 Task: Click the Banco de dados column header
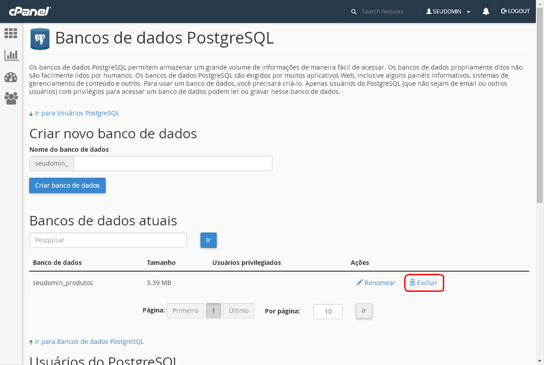pyautogui.click(x=58, y=263)
